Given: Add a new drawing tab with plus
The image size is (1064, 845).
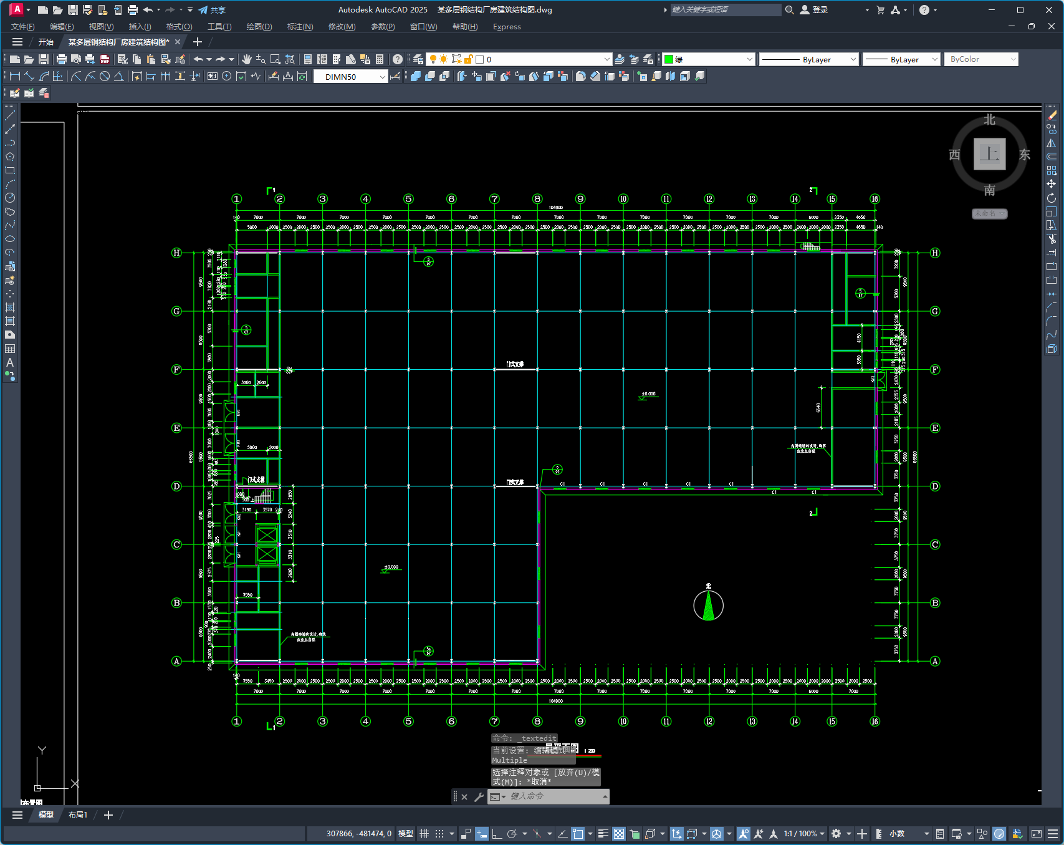Looking at the screenshot, I should coord(198,42).
